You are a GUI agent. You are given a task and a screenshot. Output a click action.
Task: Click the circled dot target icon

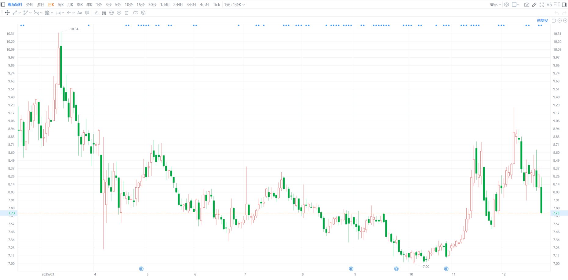tap(119, 13)
